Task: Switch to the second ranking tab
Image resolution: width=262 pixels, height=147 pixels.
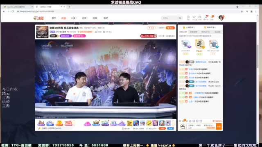Action: [194, 32]
